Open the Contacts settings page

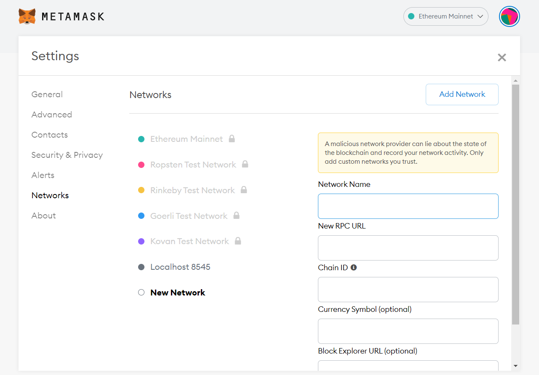click(49, 135)
